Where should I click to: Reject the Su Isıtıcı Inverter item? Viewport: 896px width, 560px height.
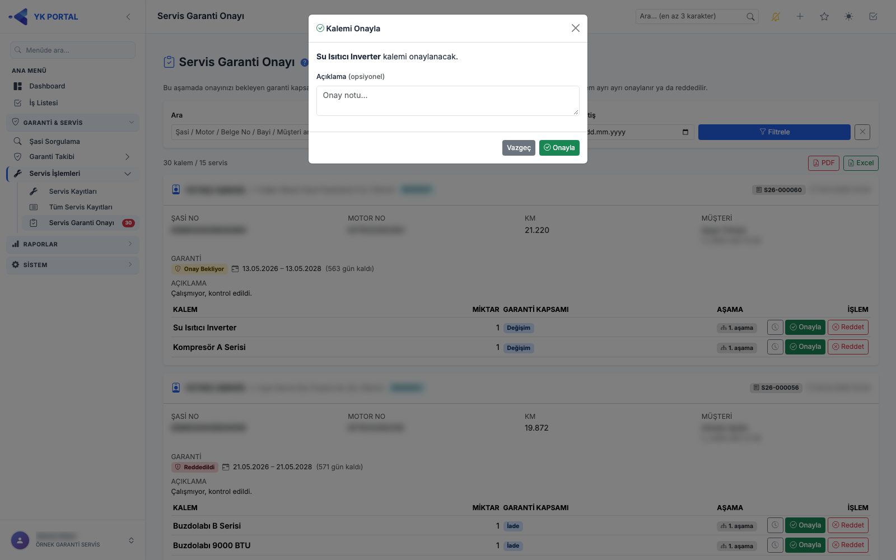coord(848,327)
